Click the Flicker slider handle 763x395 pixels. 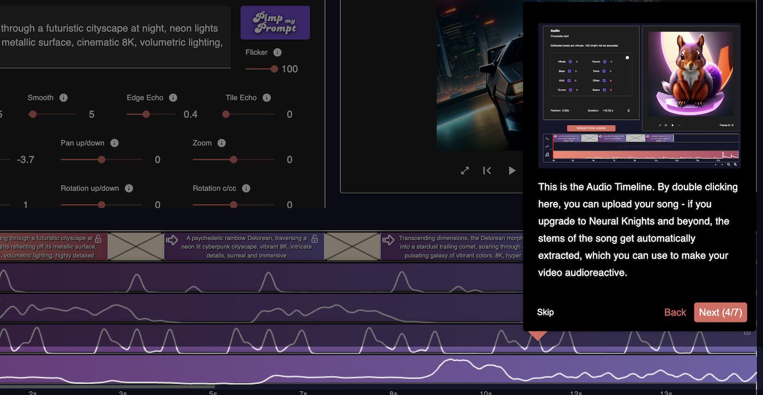click(x=274, y=69)
